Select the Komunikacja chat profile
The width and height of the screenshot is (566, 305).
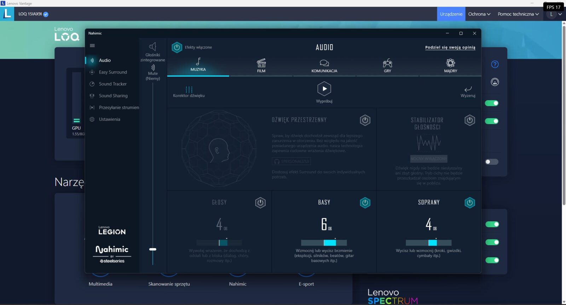click(x=324, y=65)
